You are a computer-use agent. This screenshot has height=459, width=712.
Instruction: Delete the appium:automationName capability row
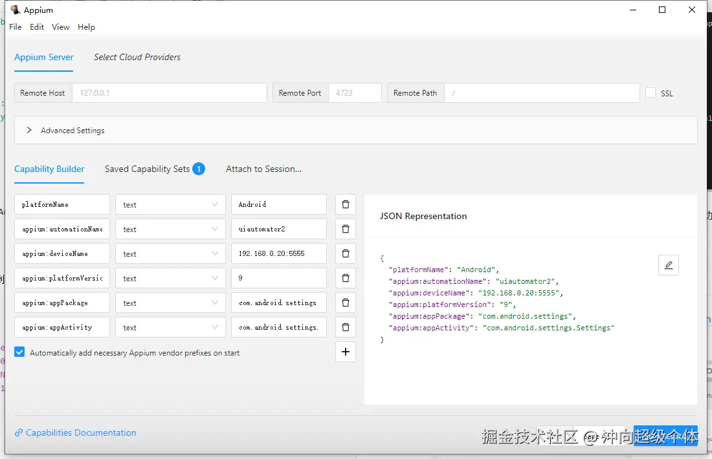point(346,229)
